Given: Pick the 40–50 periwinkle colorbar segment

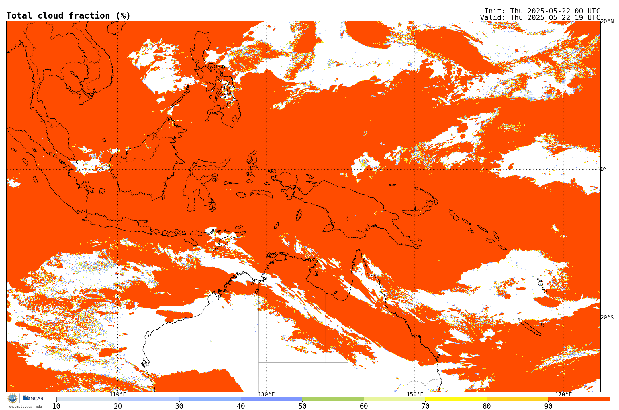Looking at the screenshot, I should click(x=271, y=399).
